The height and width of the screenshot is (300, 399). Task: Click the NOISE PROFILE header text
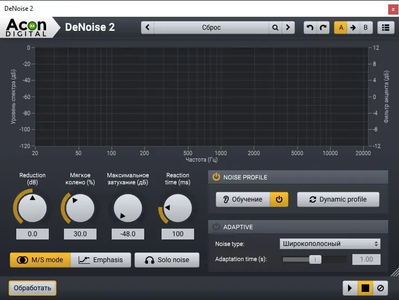[245, 177]
